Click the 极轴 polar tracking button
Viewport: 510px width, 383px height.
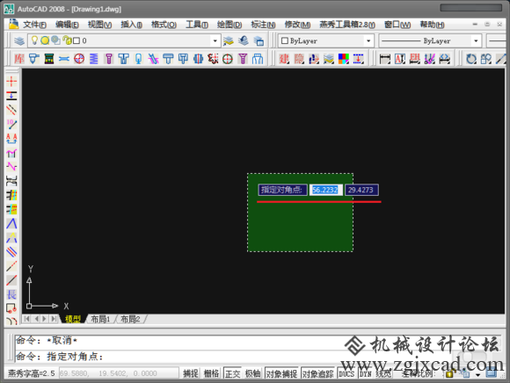[252, 374]
